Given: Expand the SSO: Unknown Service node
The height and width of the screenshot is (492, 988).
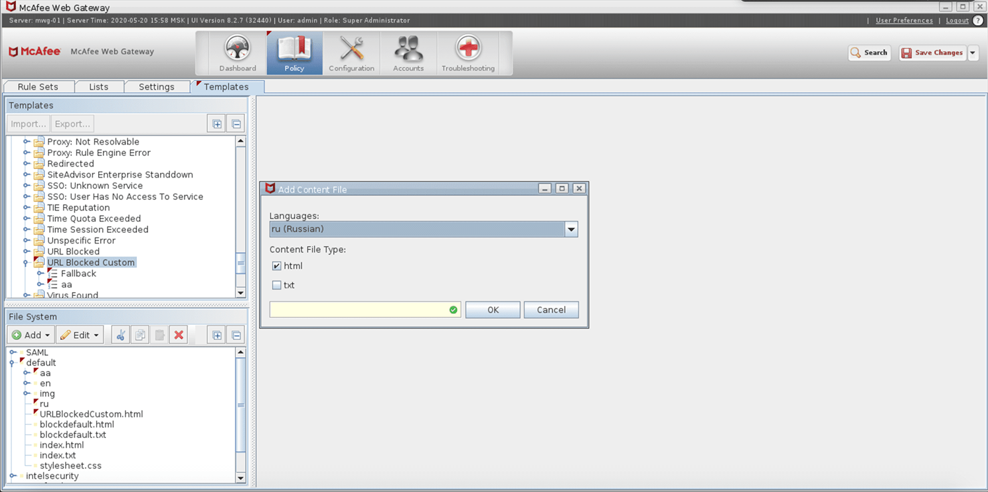Looking at the screenshot, I should coord(26,186).
